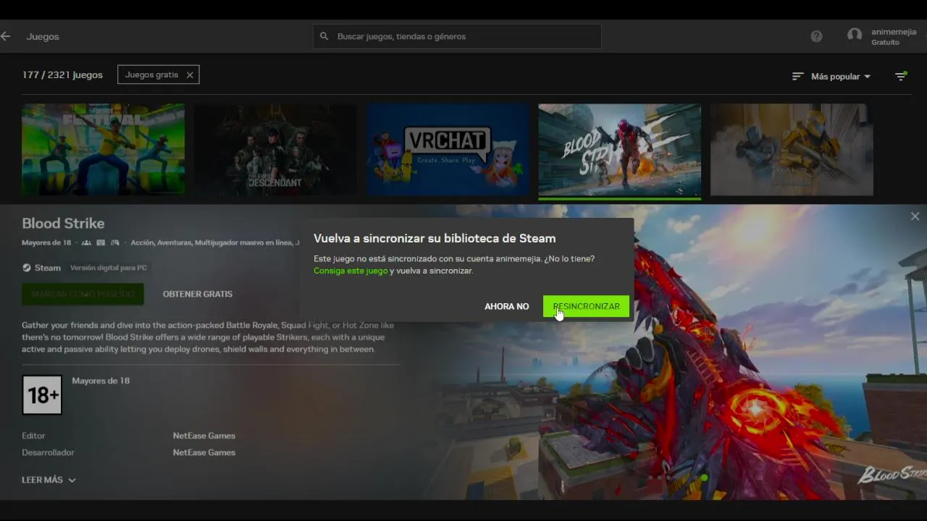
Task: Select the VRChat game thumbnail
Action: point(448,150)
